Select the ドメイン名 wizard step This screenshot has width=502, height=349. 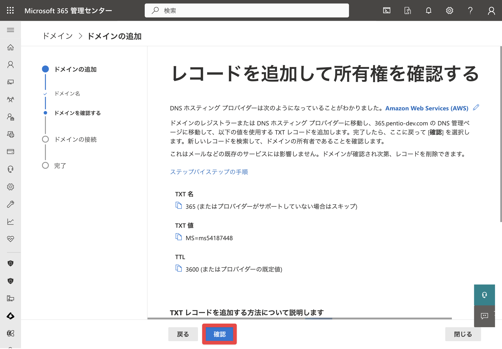pyautogui.click(x=67, y=93)
